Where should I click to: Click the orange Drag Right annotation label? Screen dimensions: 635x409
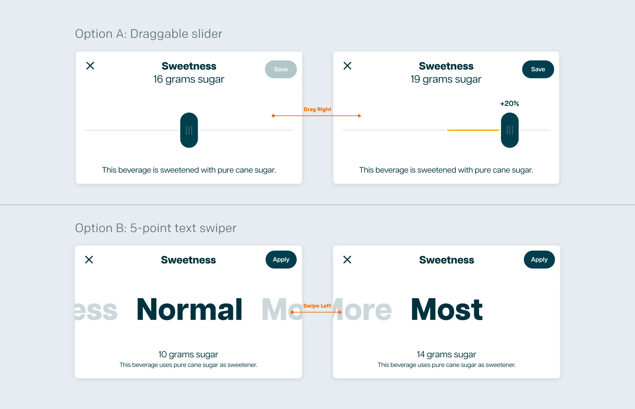click(317, 109)
